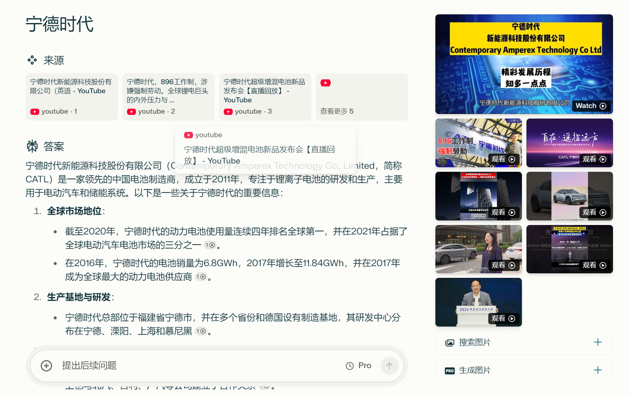Open the 查看更多 5 sources card

362,97
